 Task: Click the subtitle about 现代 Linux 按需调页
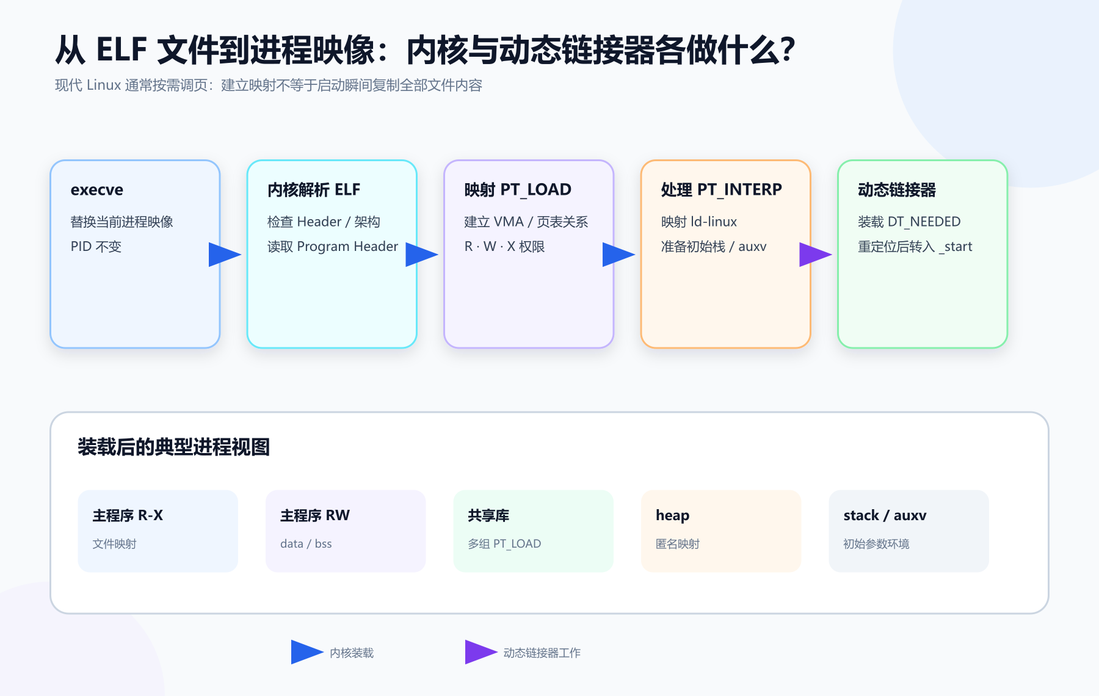click(269, 85)
